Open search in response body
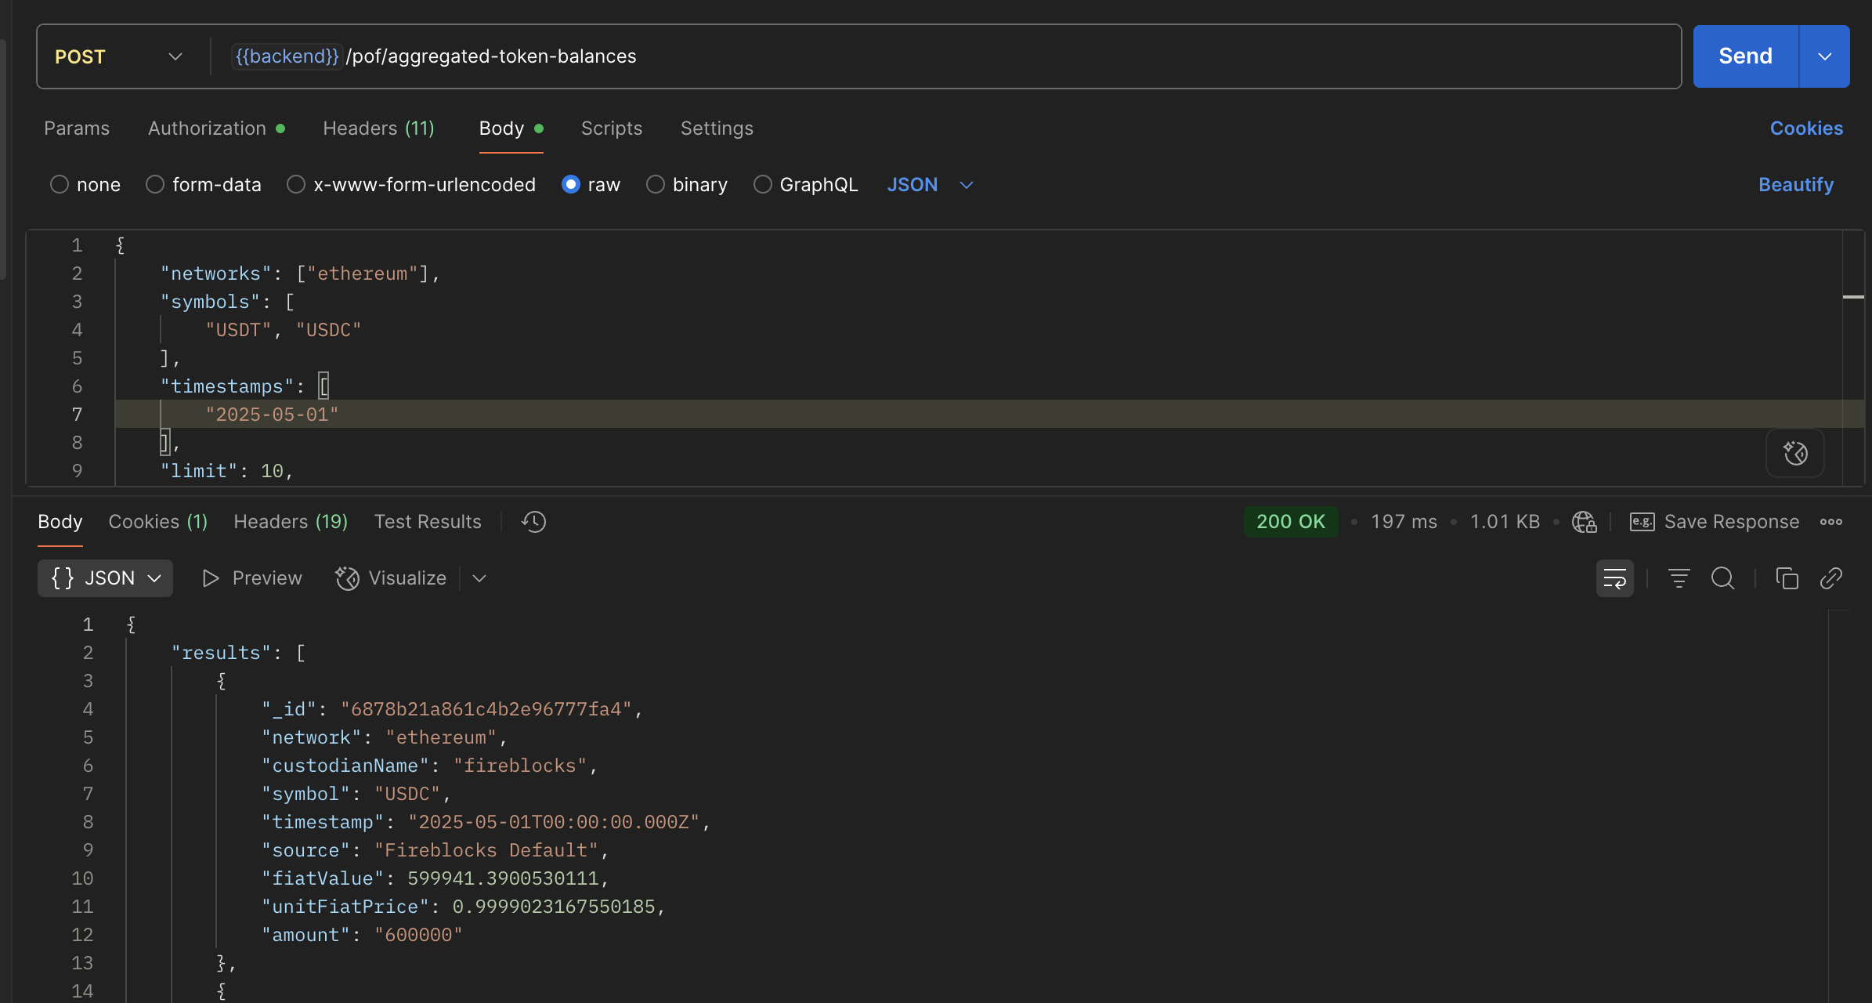Screen dimensions: 1872x1003 (1722, 578)
